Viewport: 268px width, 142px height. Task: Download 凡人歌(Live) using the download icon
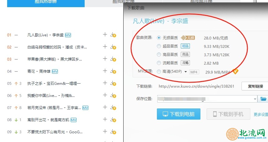click(113, 35)
